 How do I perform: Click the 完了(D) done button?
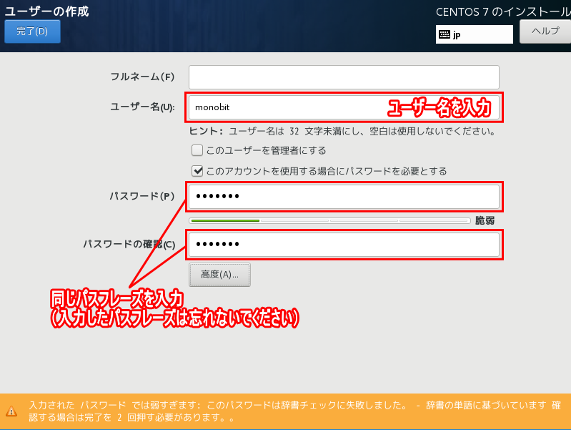coord(32,31)
